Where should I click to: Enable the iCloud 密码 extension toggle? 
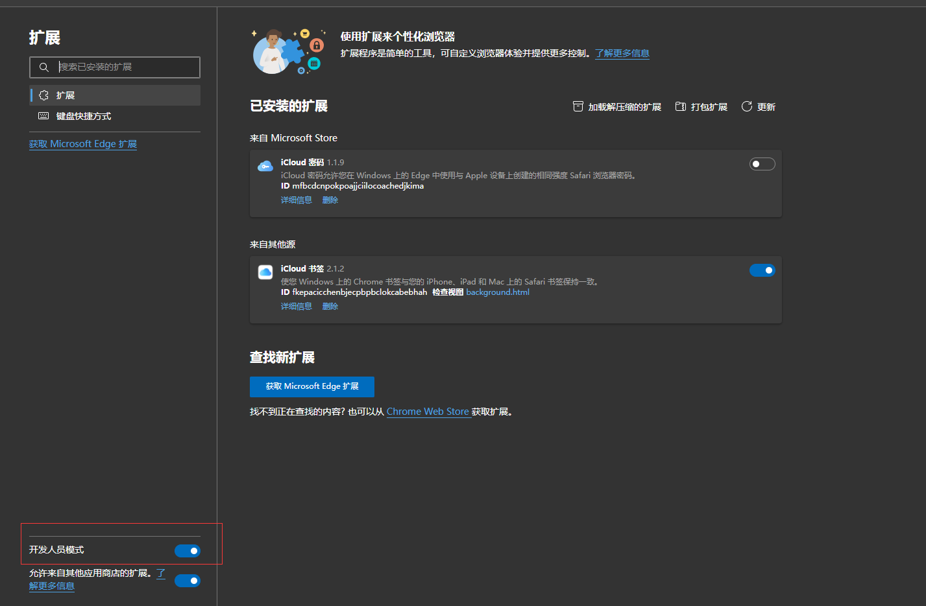coord(762,164)
